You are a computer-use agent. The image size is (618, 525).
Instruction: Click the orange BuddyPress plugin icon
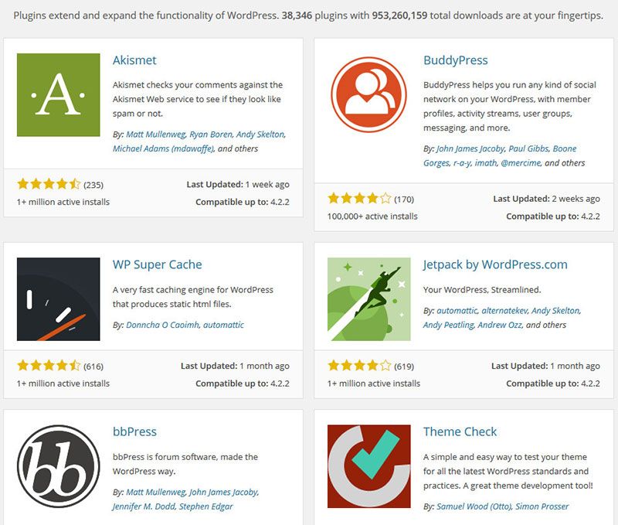pyautogui.click(x=368, y=95)
